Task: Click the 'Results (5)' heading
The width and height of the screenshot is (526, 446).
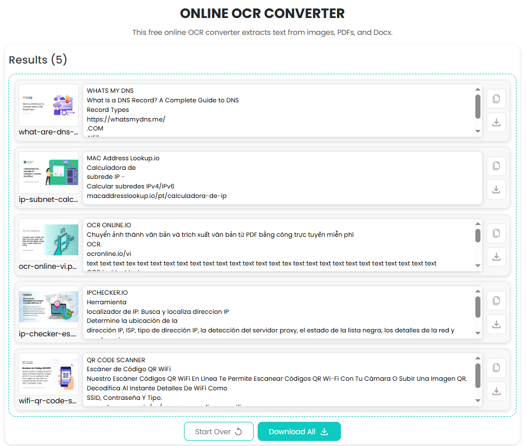Action: click(x=38, y=60)
